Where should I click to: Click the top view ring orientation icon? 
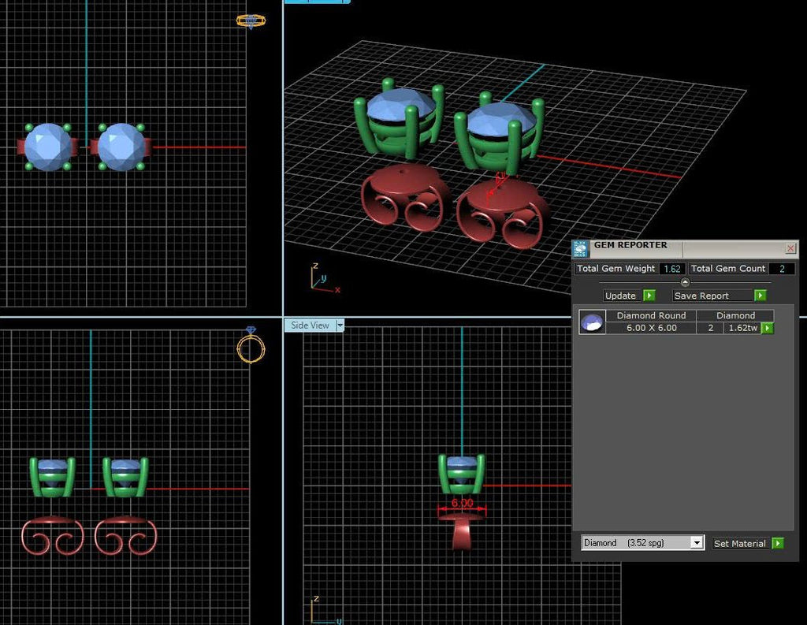tap(251, 21)
